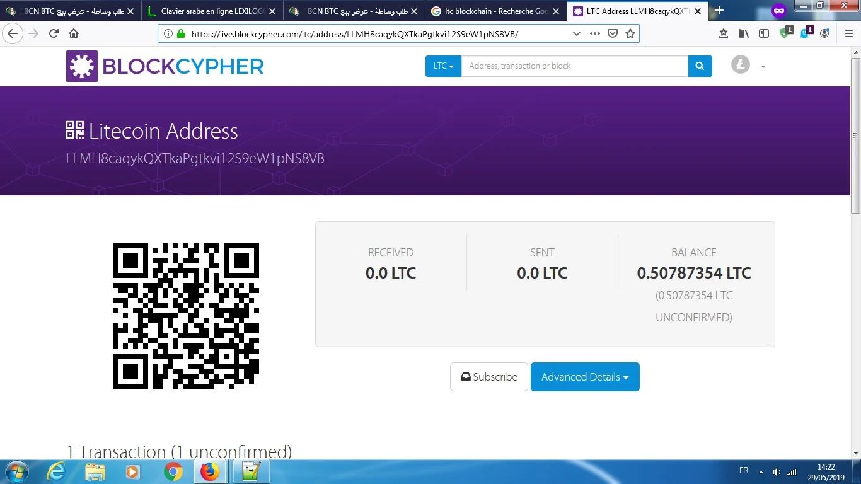
Task: Click the QR code icon beside Litecoin Address
Action: [x=74, y=130]
